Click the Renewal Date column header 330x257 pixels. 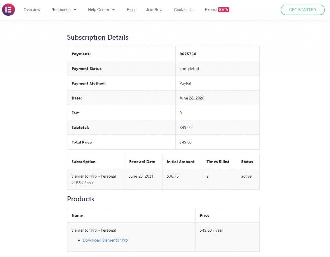tap(142, 162)
